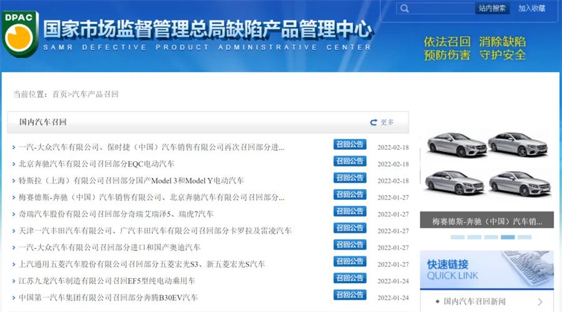
Task: Select the first carousel indicator dot
Action: point(457,237)
